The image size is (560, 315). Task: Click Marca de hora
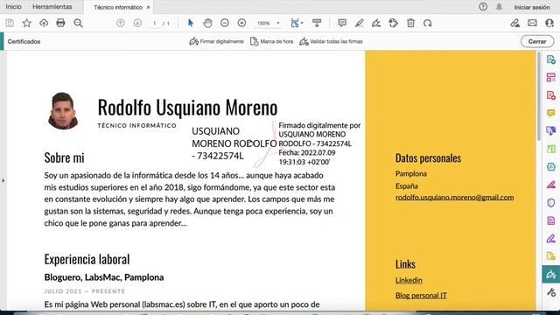[x=271, y=41]
